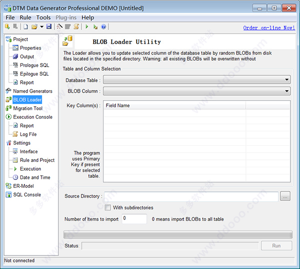The image size is (300, 269).
Task: Select Settings node in tree
Action: pyautogui.click(x=22, y=143)
